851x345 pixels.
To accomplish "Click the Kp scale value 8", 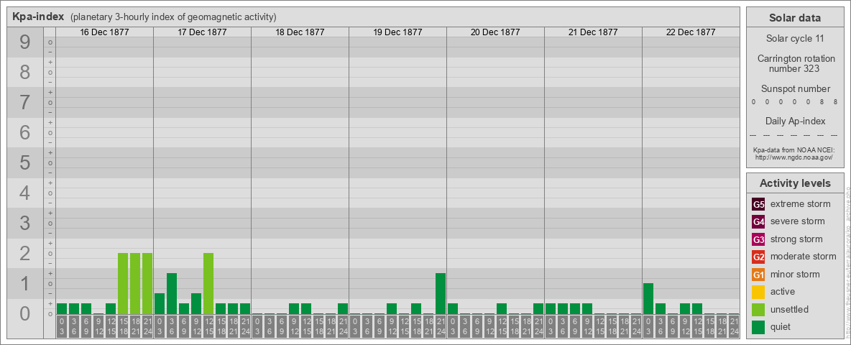I will tap(25, 72).
